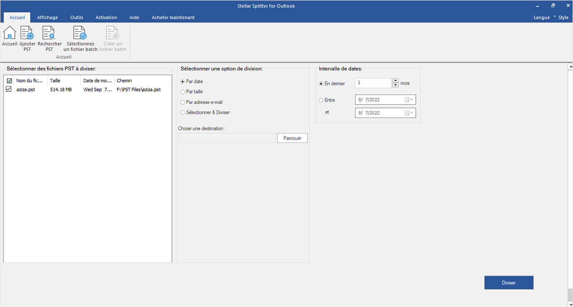Click the Ajouter PST icon
The image size is (573, 307).
[x=27, y=33]
